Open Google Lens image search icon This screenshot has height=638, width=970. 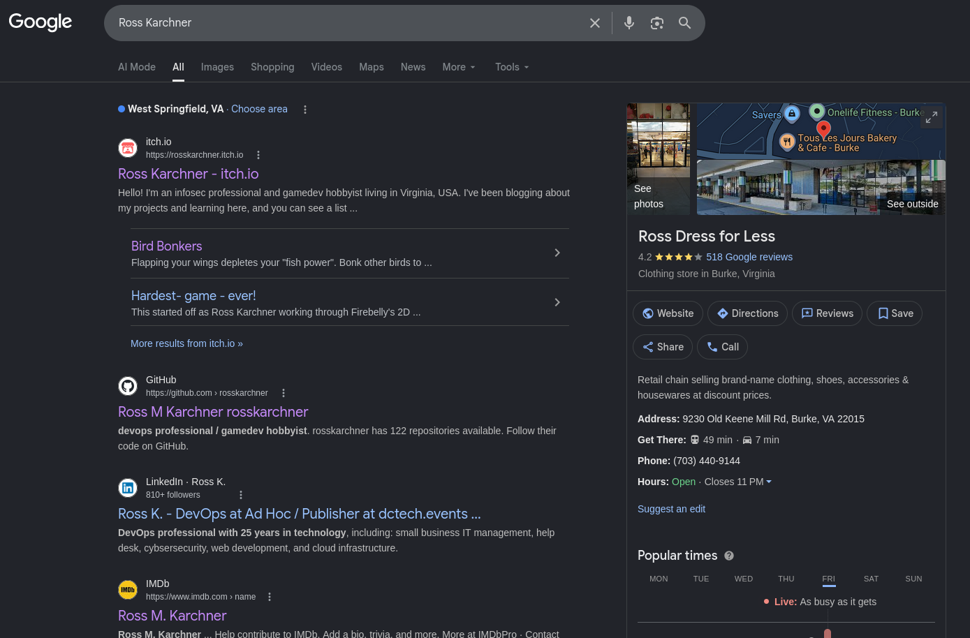(x=657, y=23)
